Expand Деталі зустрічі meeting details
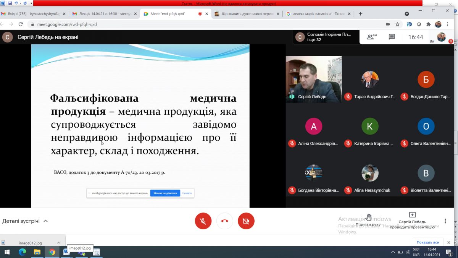This screenshot has height=258, width=458. pyautogui.click(x=25, y=221)
